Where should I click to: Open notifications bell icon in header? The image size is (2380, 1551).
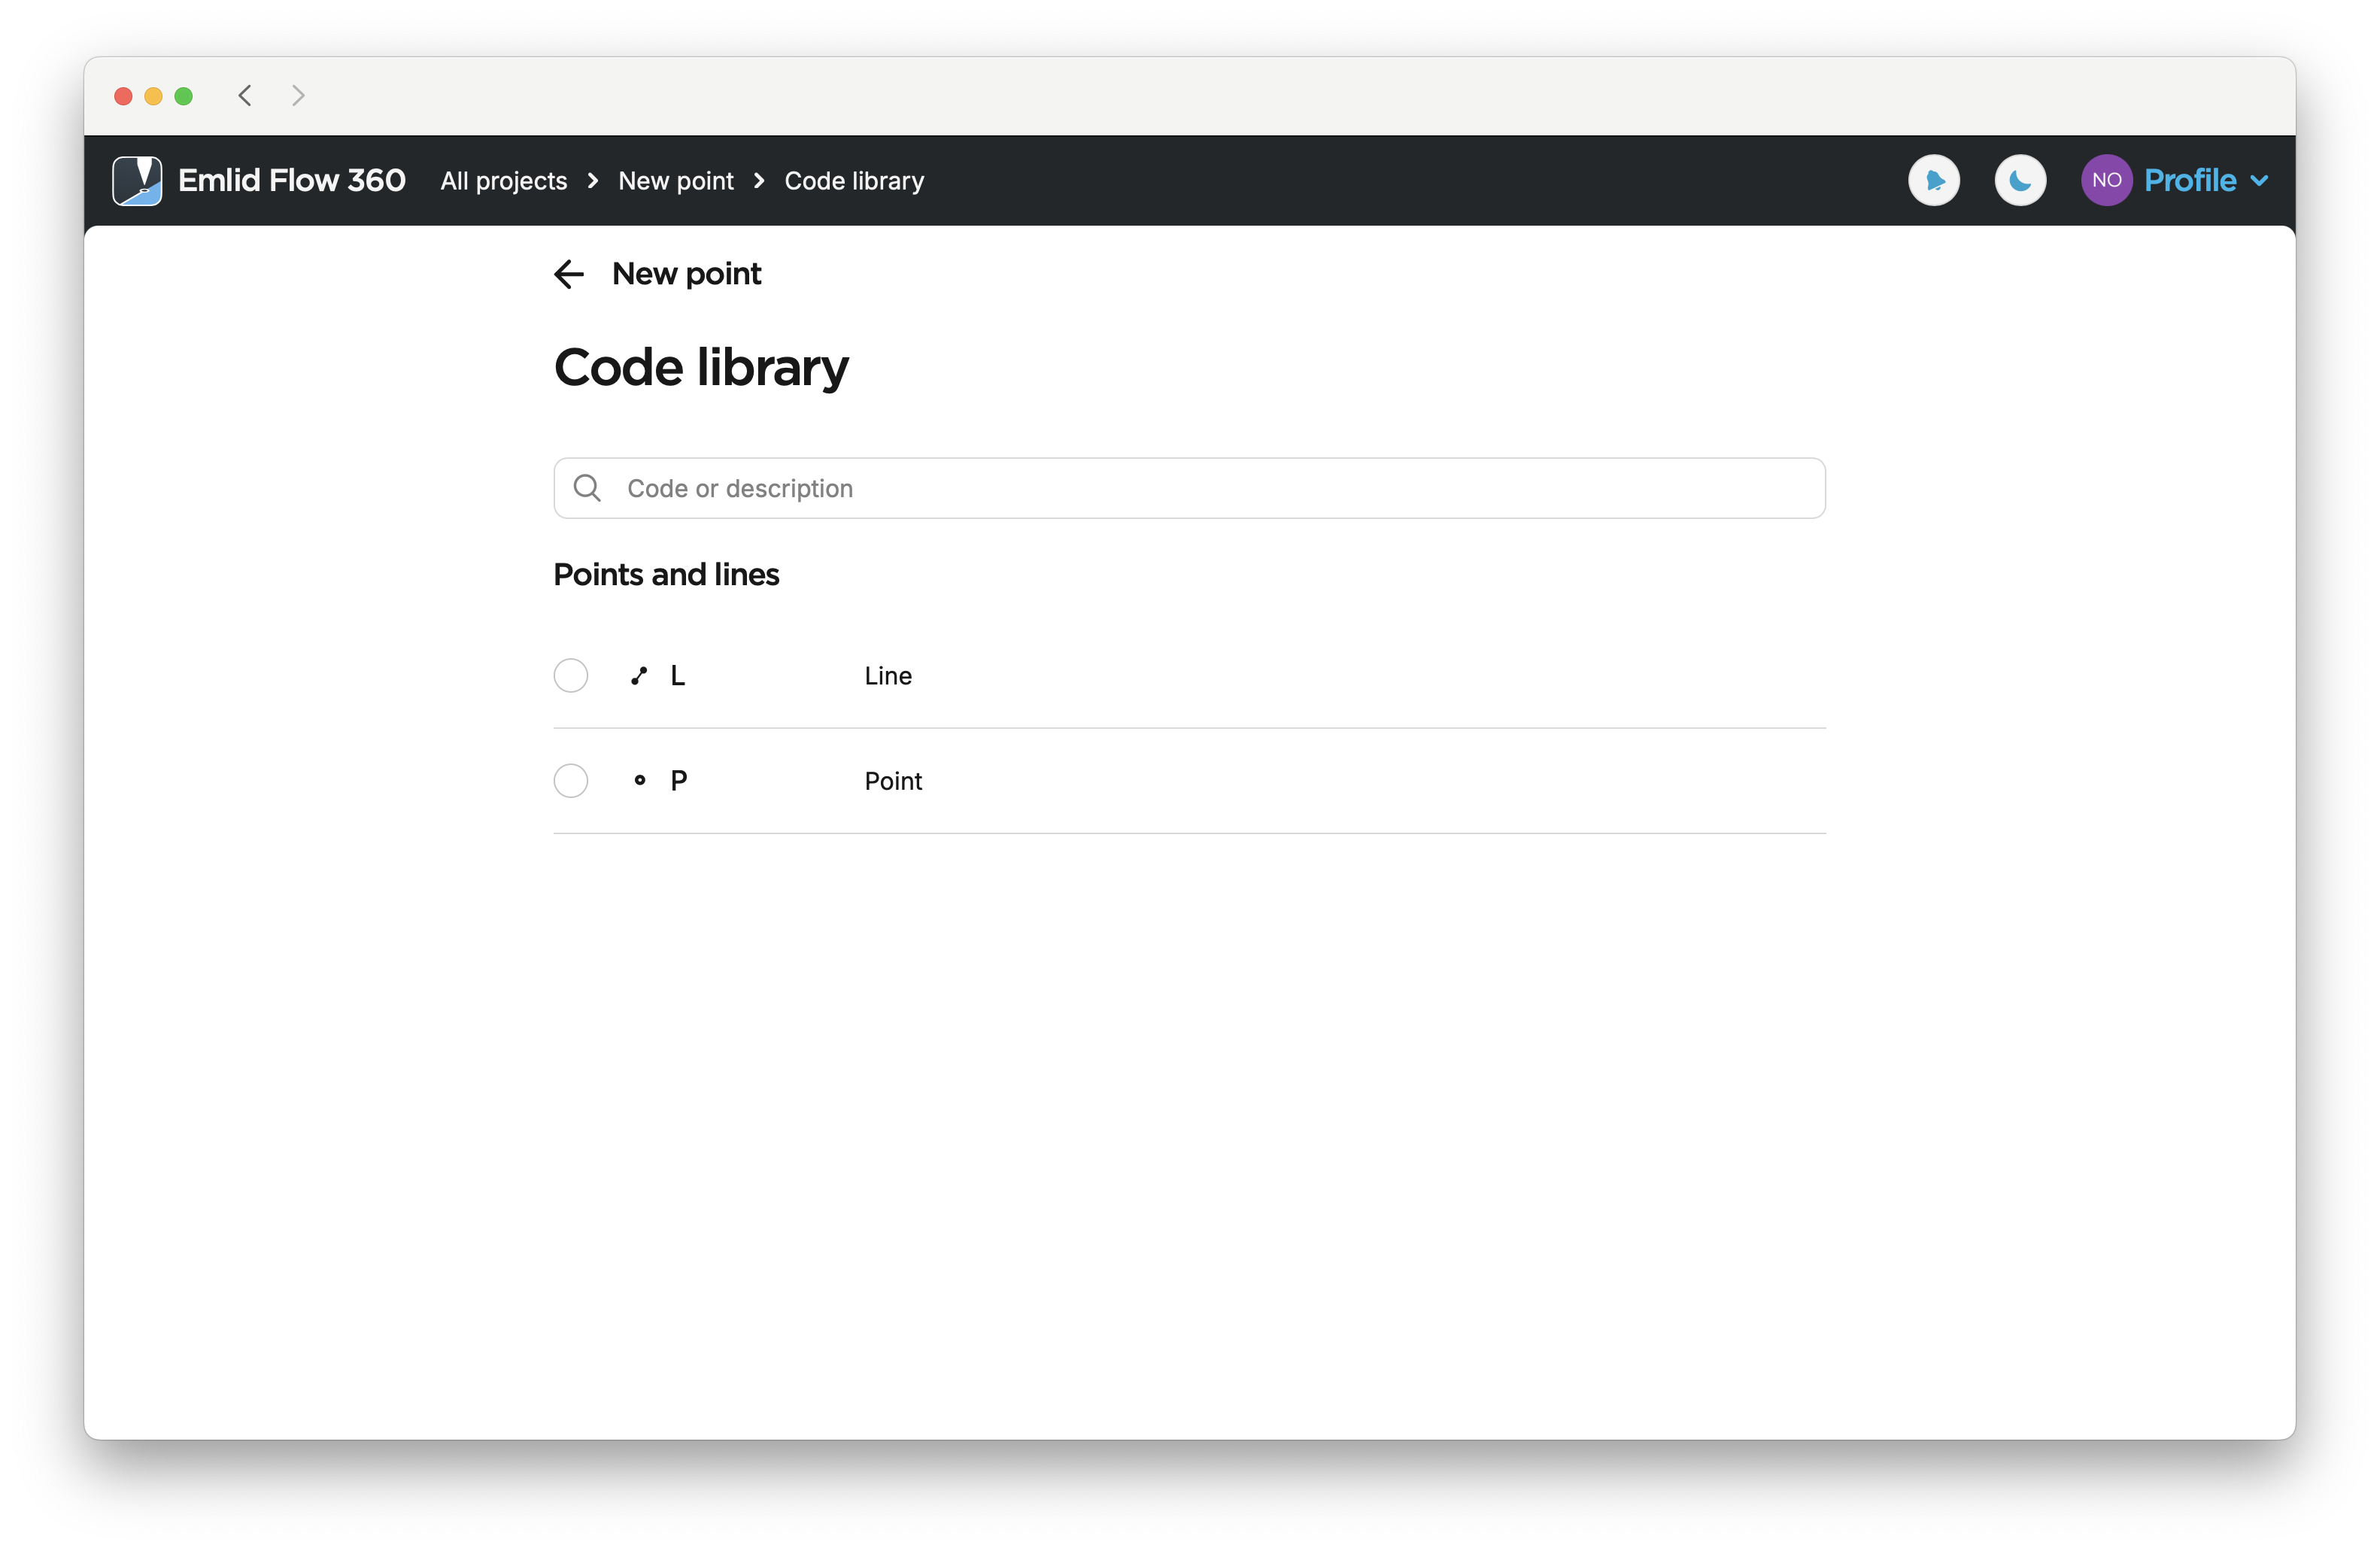coord(1934,181)
